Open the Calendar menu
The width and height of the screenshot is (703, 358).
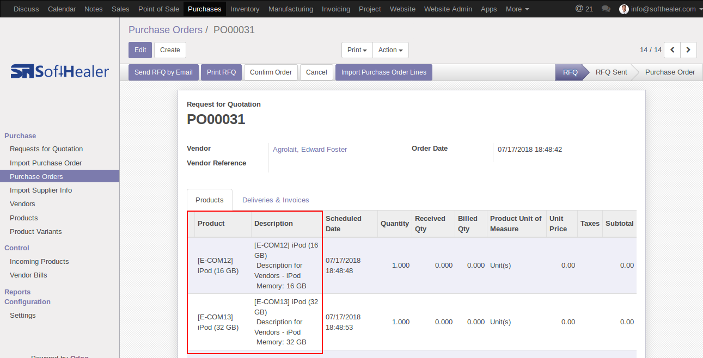pos(62,9)
